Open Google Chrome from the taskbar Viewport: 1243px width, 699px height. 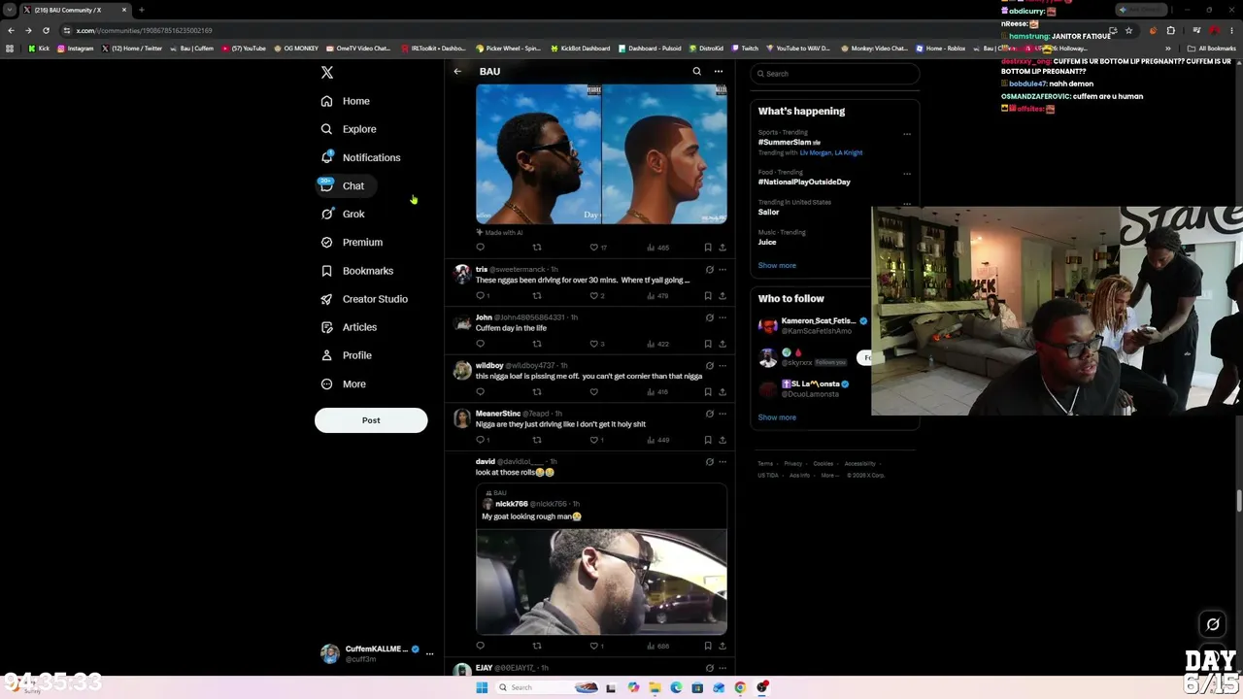(740, 687)
